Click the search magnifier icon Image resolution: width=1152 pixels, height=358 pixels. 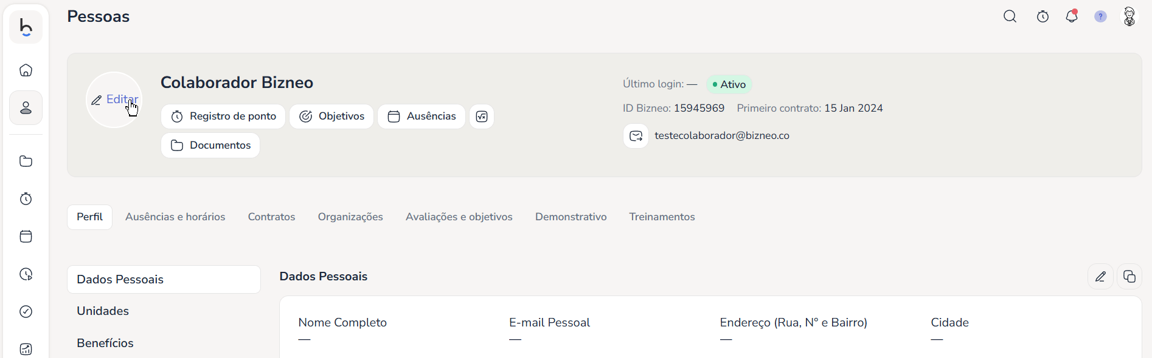click(x=1010, y=17)
